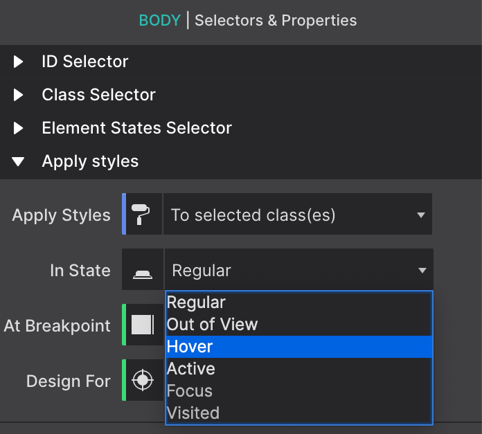Click the In State button icon

coord(143,273)
